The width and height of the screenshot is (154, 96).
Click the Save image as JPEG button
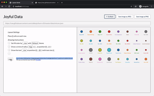point(125,17)
